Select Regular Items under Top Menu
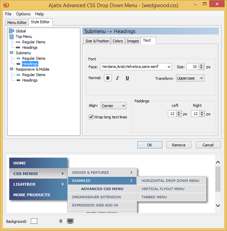This screenshot has width=227, height=231. point(34,42)
